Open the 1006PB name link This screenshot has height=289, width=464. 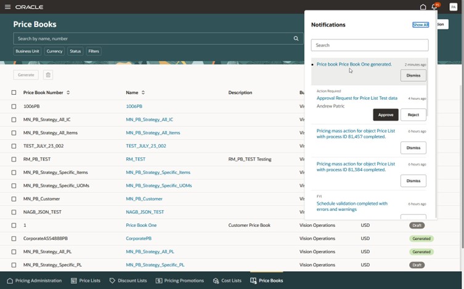coord(134,106)
